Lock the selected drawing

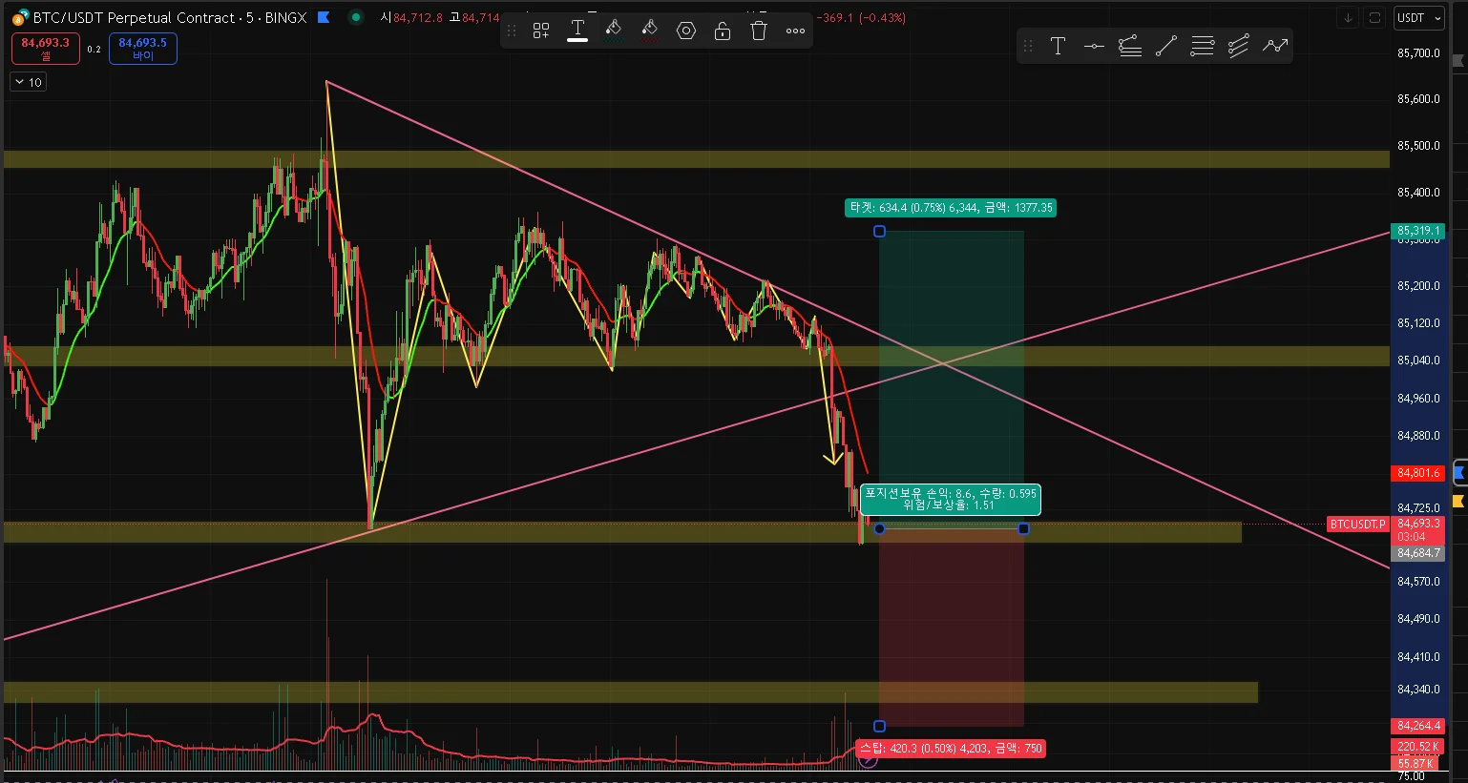pyautogui.click(x=723, y=31)
